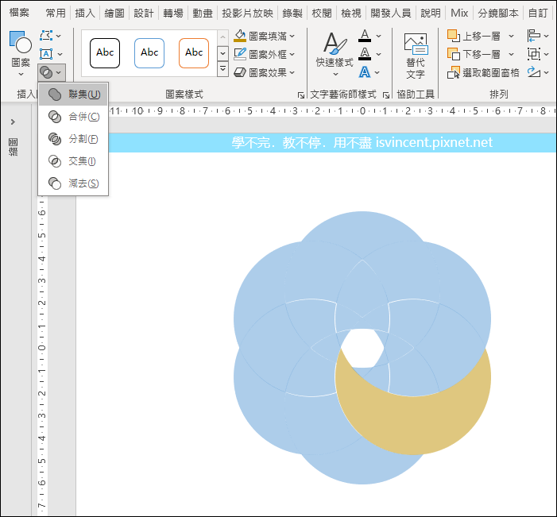Switch to the 檢視 view tab
Image resolution: width=557 pixels, height=517 pixels.
[x=351, y=14]
